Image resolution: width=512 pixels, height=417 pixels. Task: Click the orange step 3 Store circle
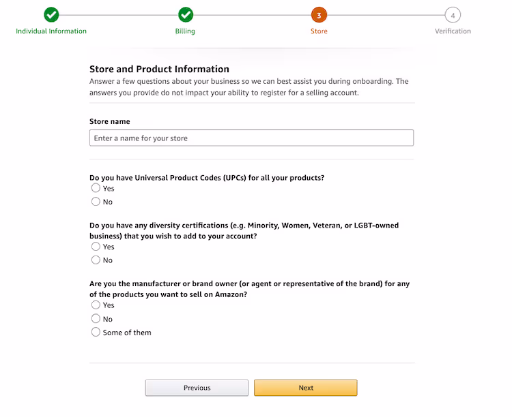point(319,15)
